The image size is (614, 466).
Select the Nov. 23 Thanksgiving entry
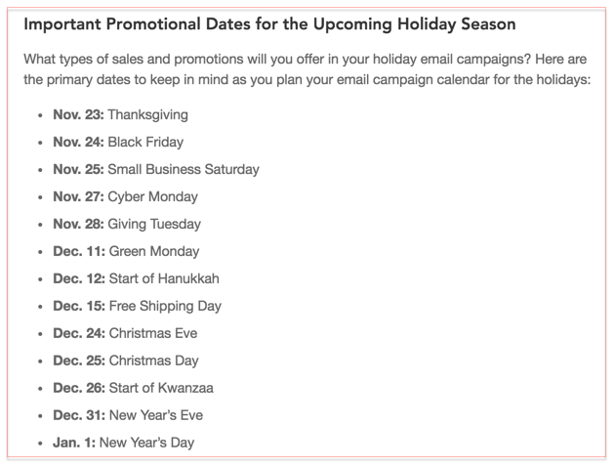tap(121, 115)
